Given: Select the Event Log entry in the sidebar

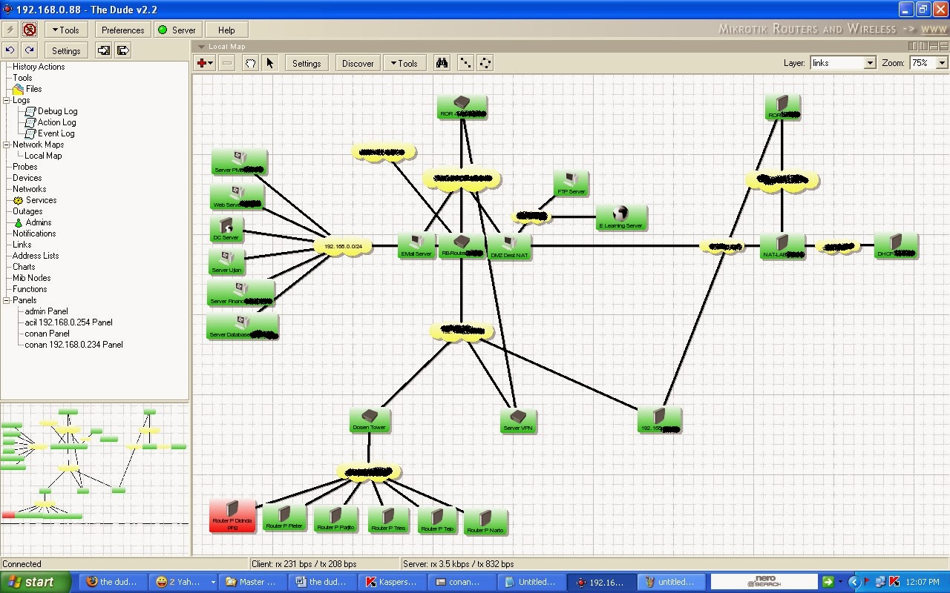Looking at the screenshot, I should [x=56, y=133].
